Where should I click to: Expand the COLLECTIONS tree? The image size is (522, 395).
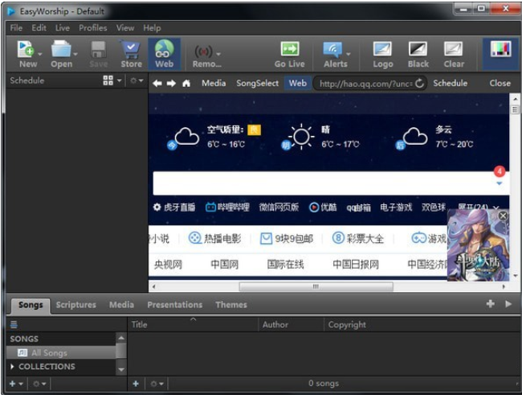click(x=12, y=366)
